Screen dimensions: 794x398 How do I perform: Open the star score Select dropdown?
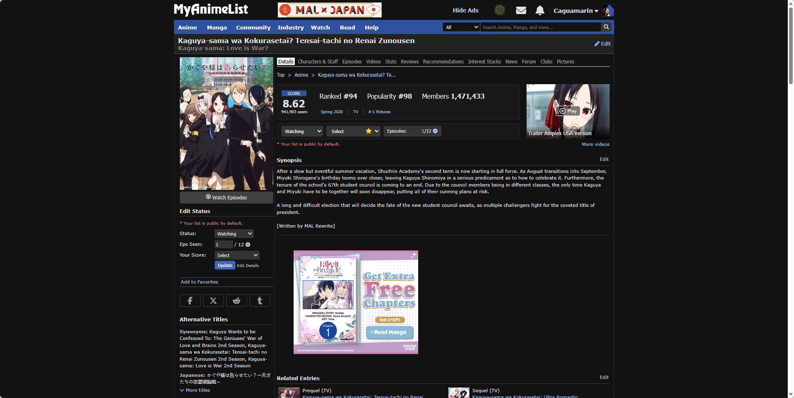pyautogui.click(x=353, y=131)
